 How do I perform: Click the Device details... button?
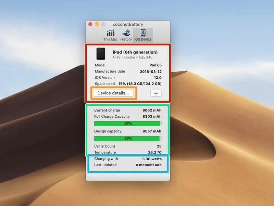point(113,93)
